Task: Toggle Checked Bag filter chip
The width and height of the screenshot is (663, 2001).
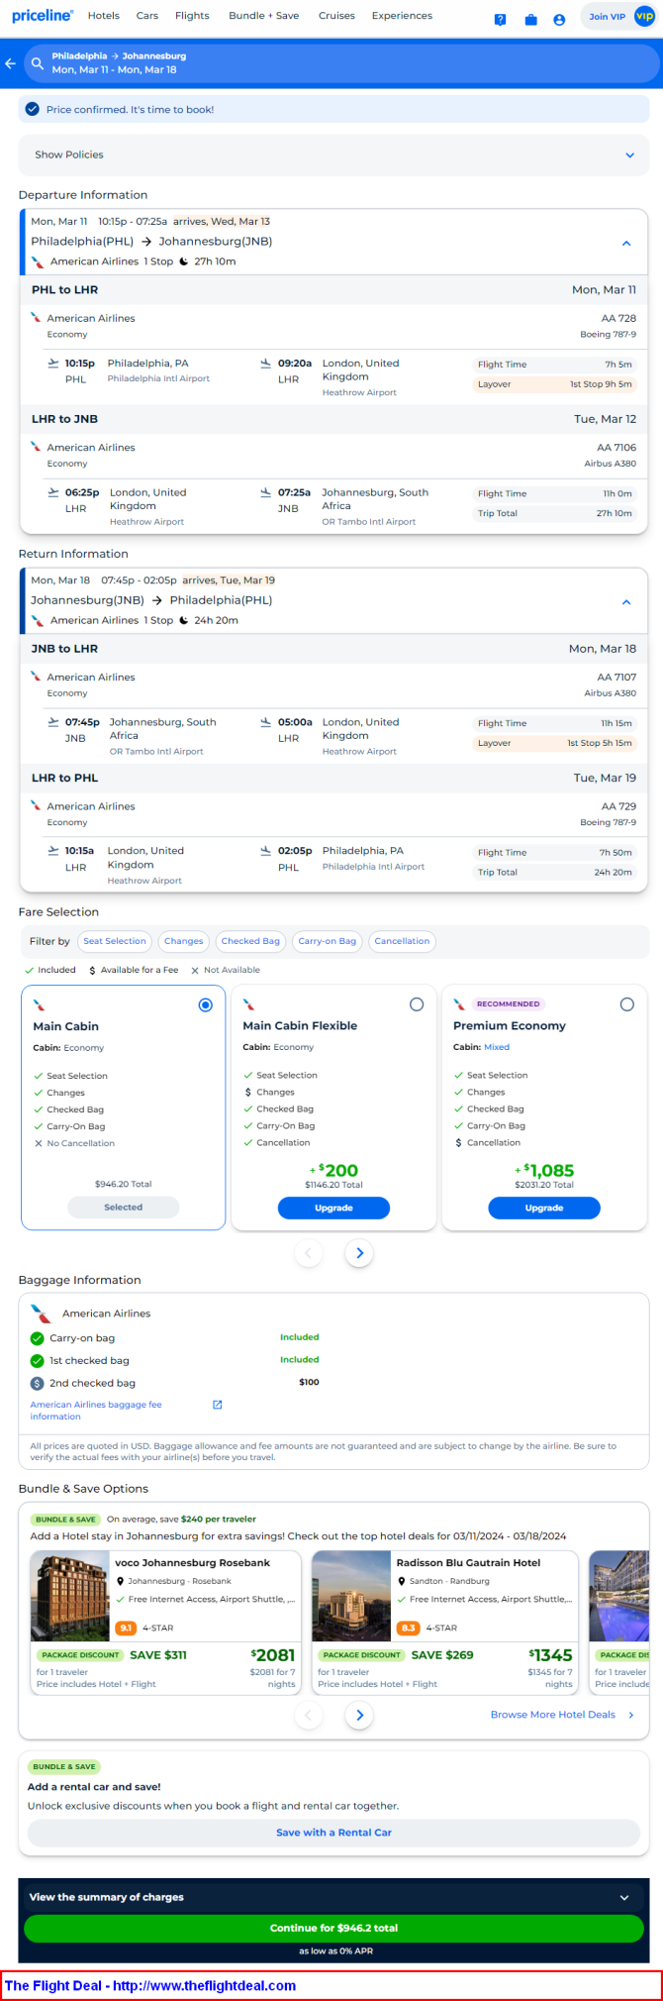Action: [x=250, y=941]
